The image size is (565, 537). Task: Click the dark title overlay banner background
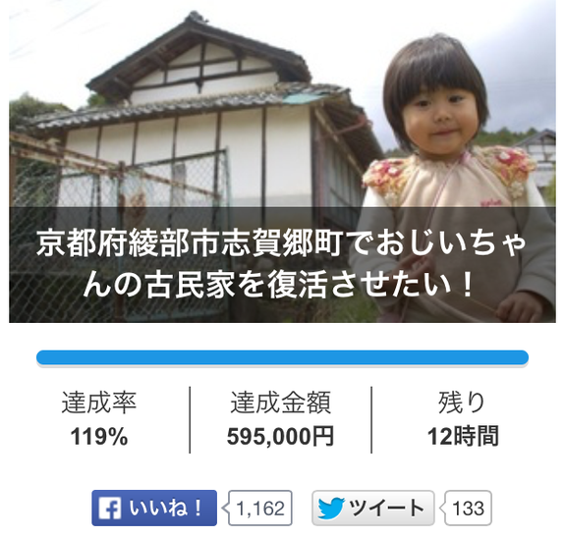coord(282,264)
